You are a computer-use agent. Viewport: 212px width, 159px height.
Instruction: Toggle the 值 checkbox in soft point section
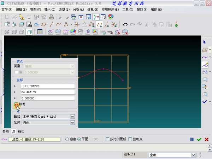point(16,72)
